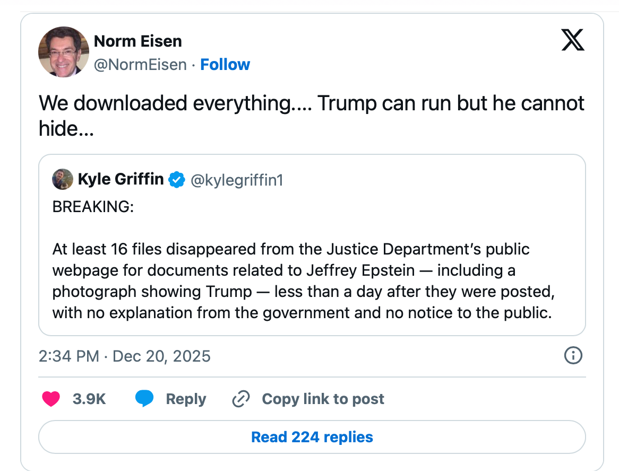Click Kyle Griffin's small avatar

pos(62,180)
